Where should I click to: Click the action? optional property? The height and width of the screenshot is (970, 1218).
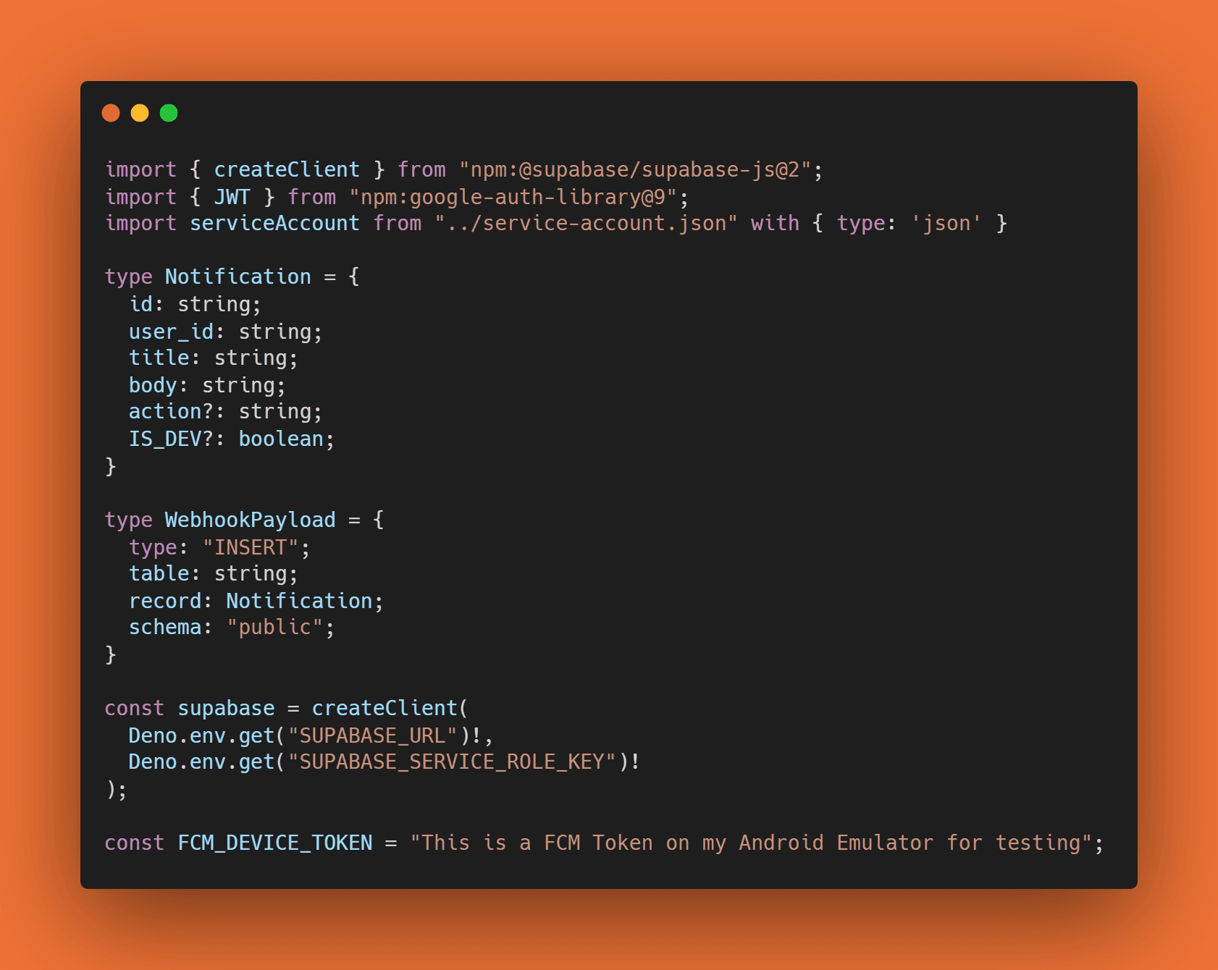[x=171, y=411]
